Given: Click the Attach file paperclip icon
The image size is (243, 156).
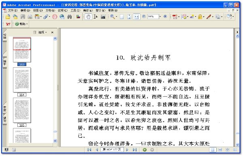Looking at the screenshot, I should (x=45, y=17).
